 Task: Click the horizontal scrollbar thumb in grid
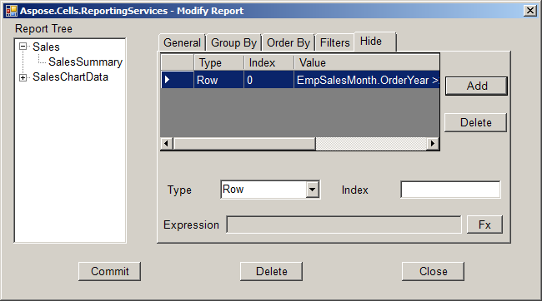(244, 143)
